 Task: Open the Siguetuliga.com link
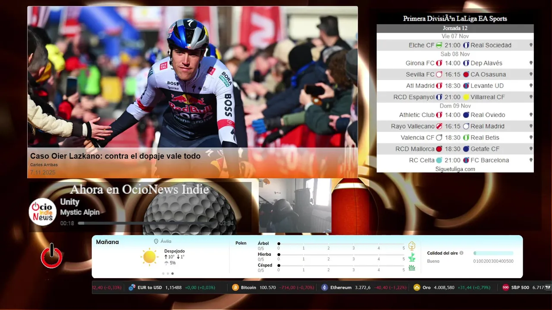click(x=455, y=169)
